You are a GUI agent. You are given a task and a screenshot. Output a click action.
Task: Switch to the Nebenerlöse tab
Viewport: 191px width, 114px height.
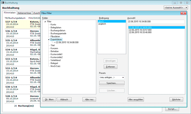pos(25,13)
